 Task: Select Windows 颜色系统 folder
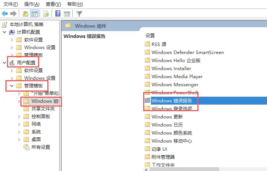(x=172, y=133)
